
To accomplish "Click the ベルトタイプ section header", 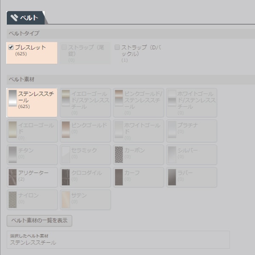I will 131,34.
